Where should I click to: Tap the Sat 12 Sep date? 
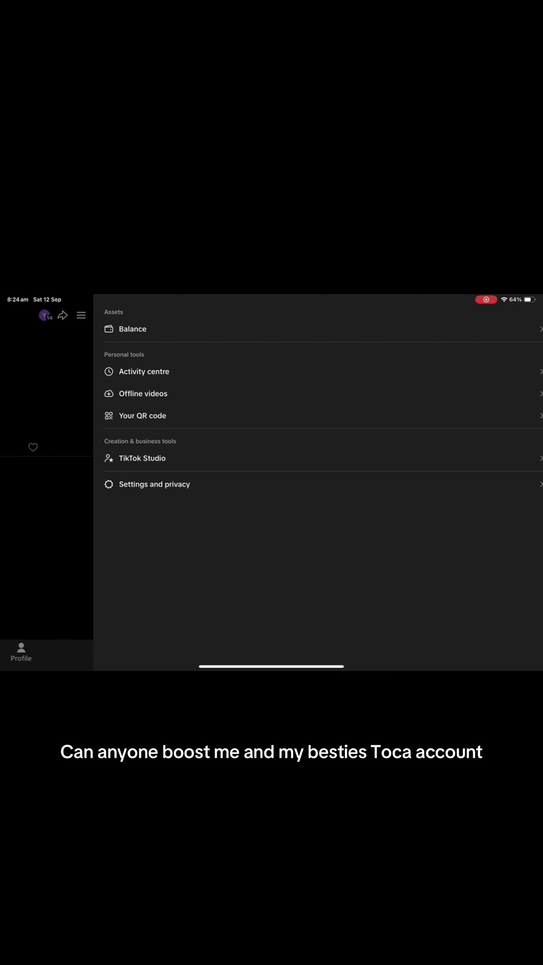tap(47, 300)
